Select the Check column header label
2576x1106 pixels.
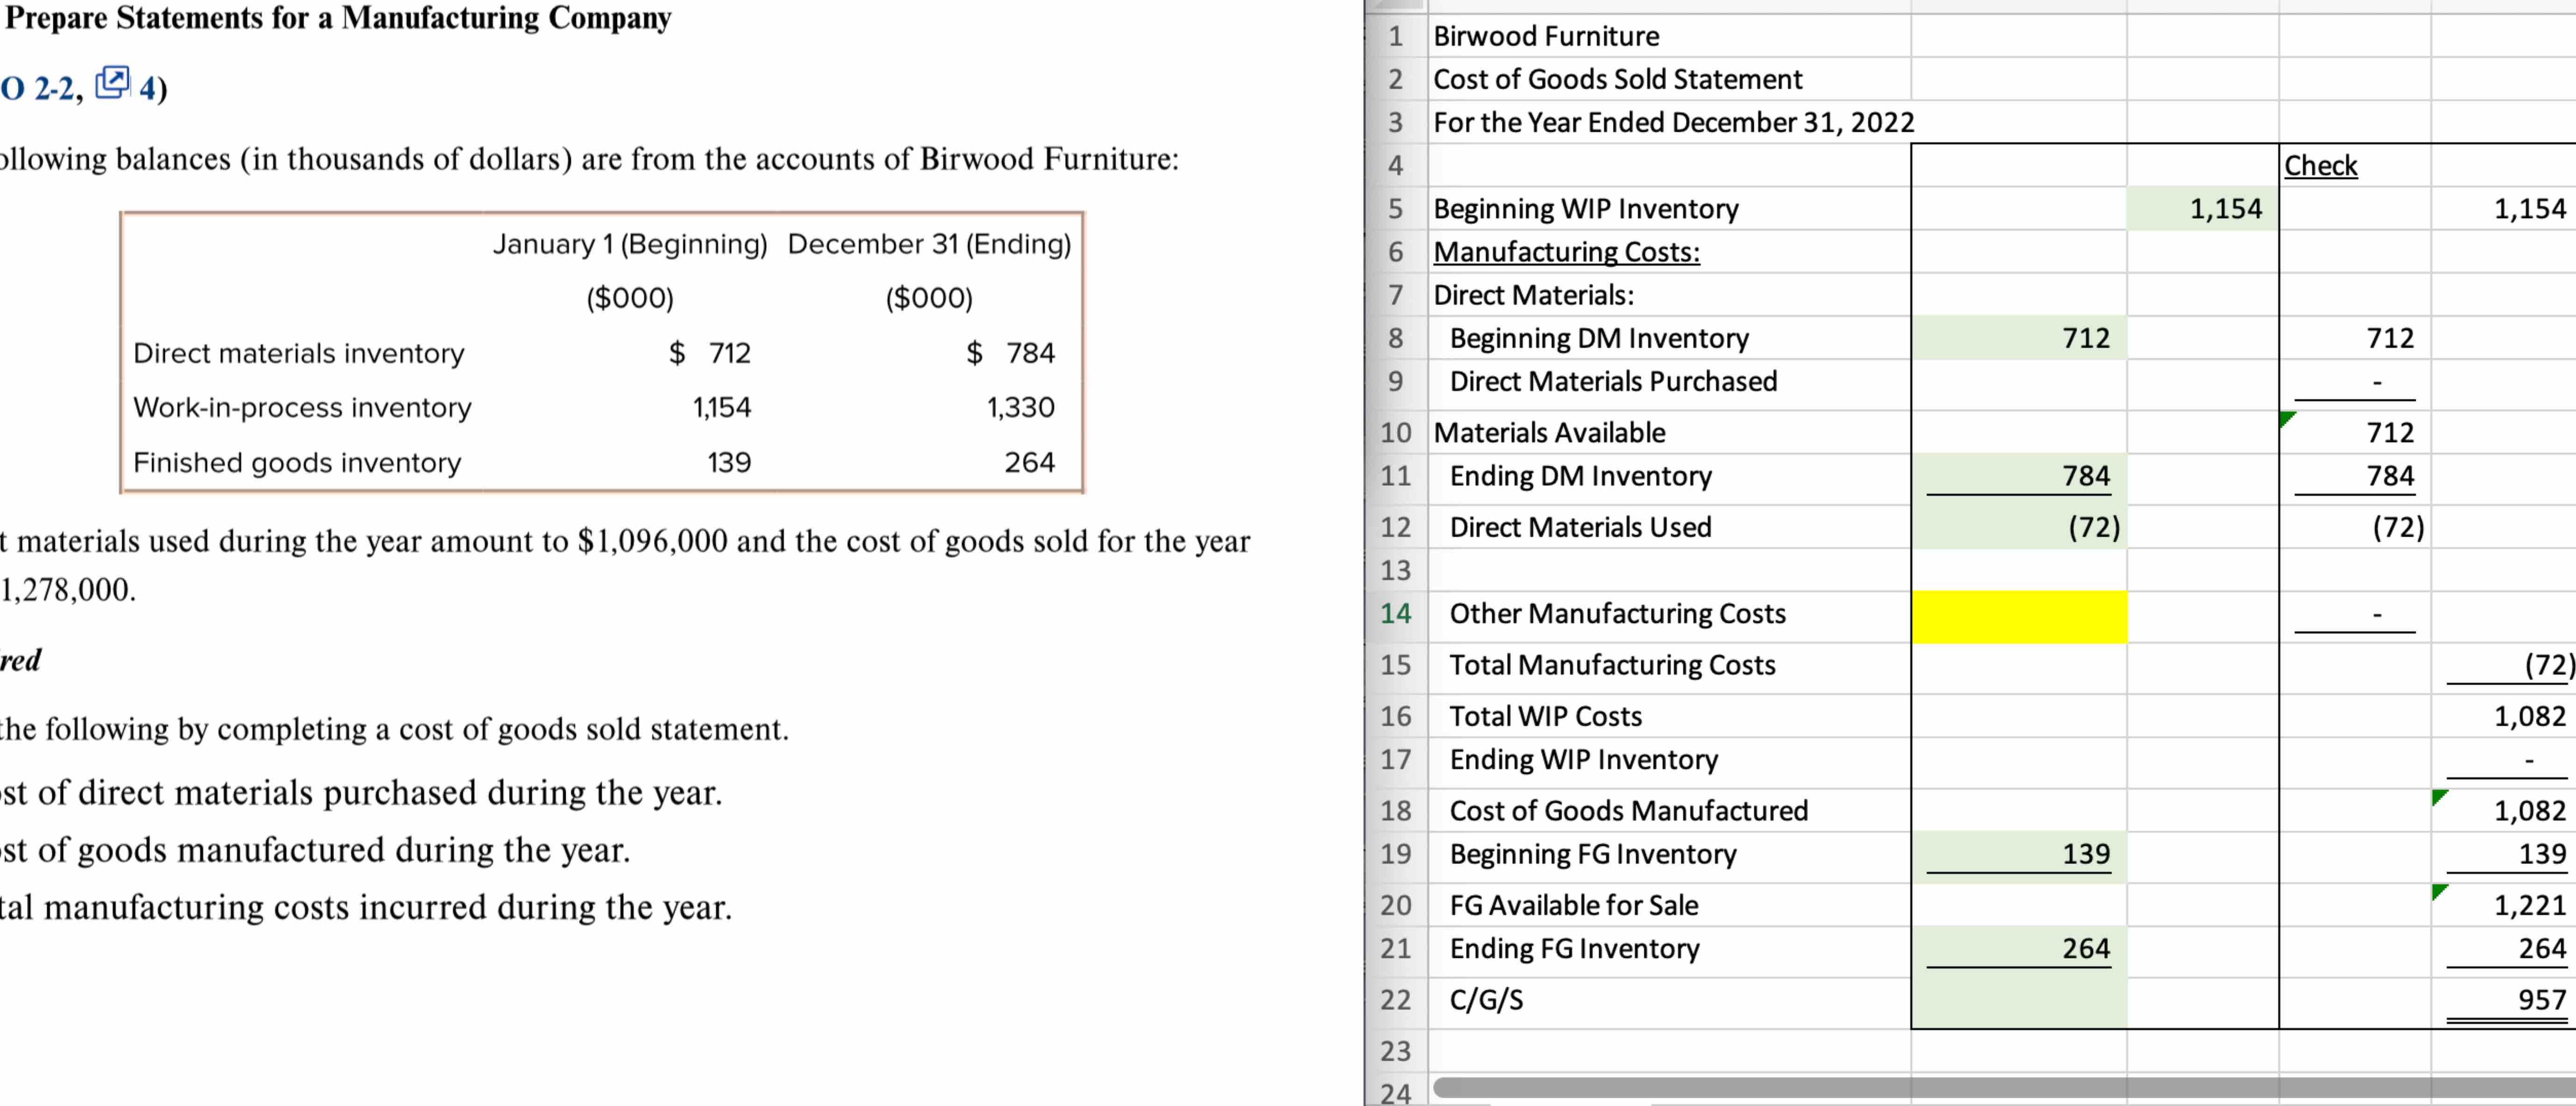(2322, 166)
